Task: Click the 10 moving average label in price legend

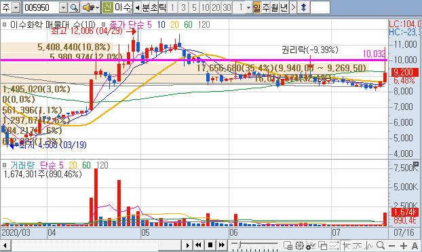Action: point(161,25)
